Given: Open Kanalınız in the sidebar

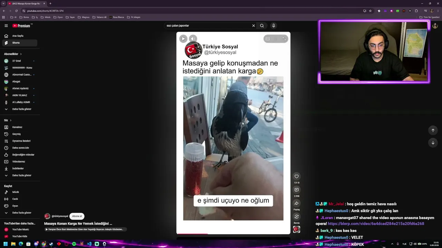Looking at the screenshot, I should point(19,127).
